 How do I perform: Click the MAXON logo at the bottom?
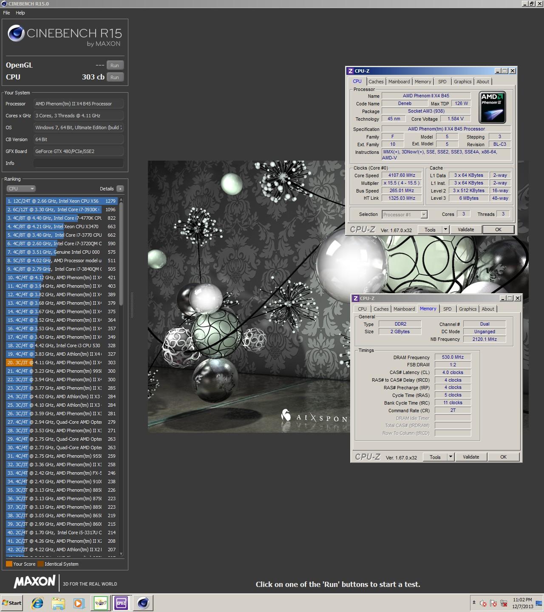35,582
